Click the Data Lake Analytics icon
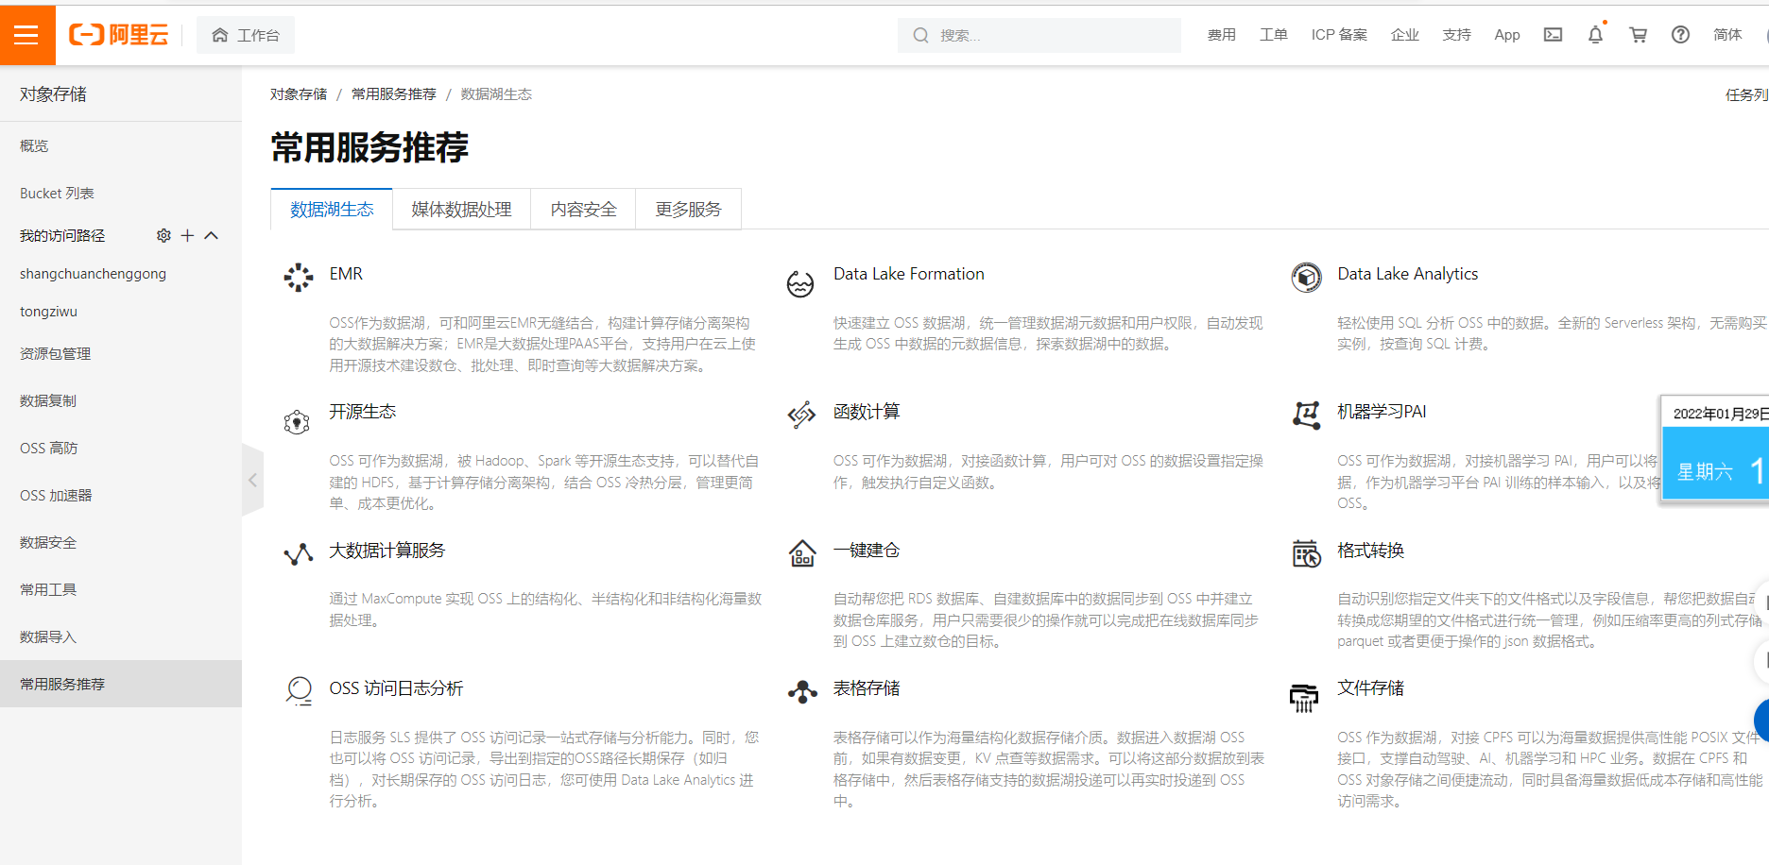Screen dimensions: 1769x865 pyautogui.click(x=1306, y=278)
